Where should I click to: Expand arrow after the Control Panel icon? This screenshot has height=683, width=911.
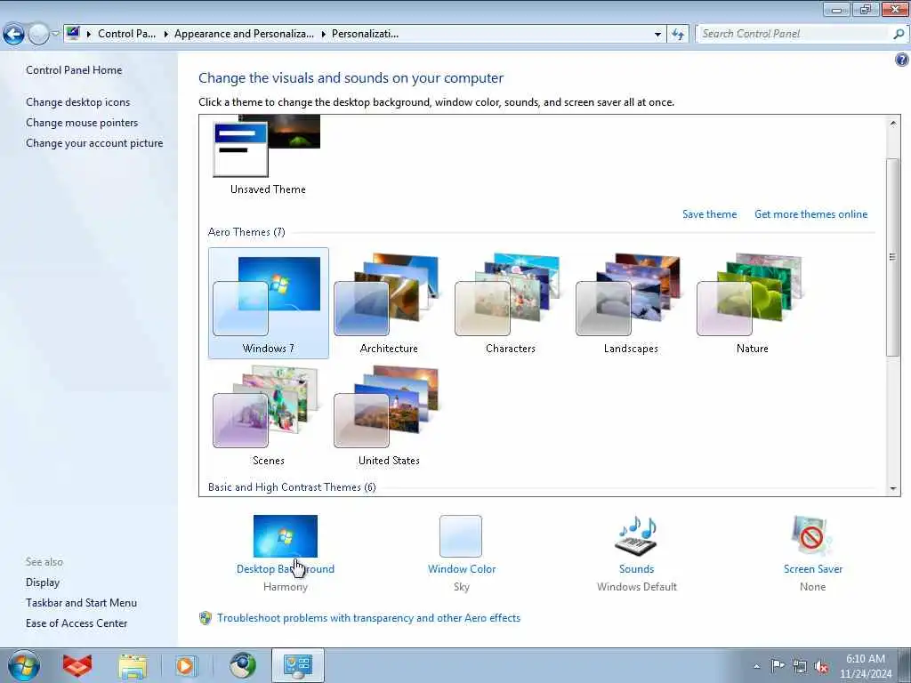(88, 35)
